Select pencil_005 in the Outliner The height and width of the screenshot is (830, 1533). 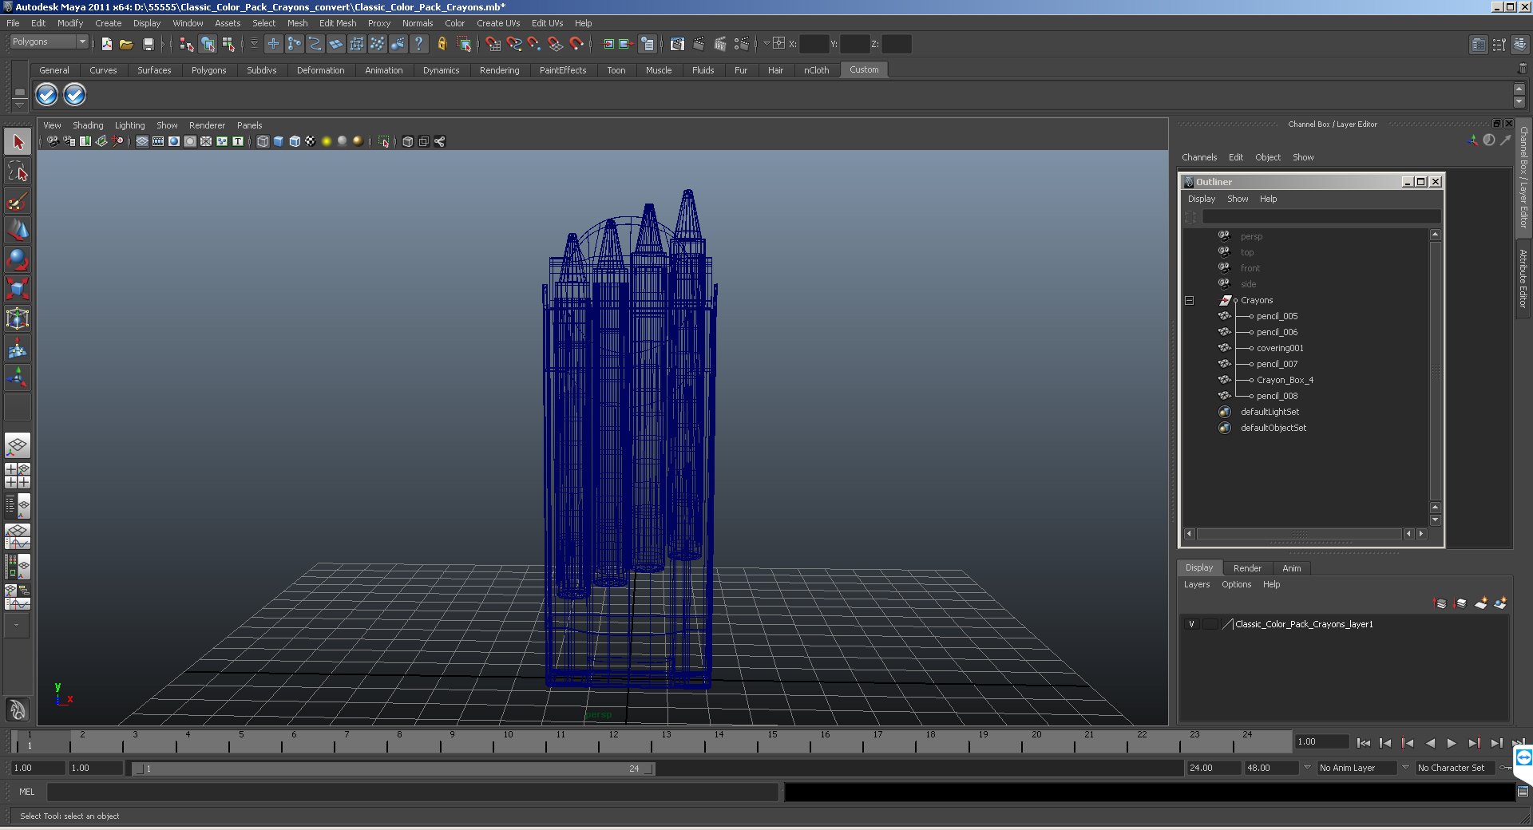coord(1277,316)
